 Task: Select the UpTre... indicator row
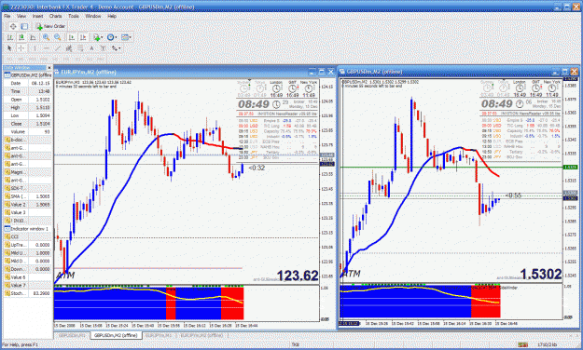(27, 245)
